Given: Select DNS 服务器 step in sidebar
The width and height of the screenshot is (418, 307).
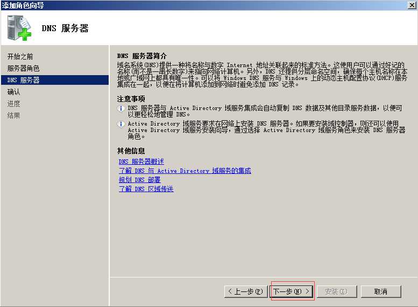Looking at the screenshot, I should tap(55, 80).
